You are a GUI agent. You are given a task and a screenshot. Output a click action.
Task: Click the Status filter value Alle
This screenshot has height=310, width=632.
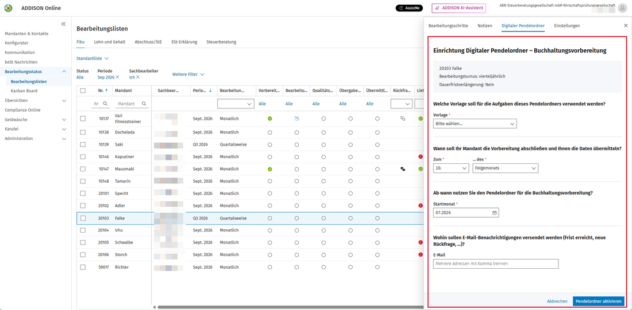[80, 77]
